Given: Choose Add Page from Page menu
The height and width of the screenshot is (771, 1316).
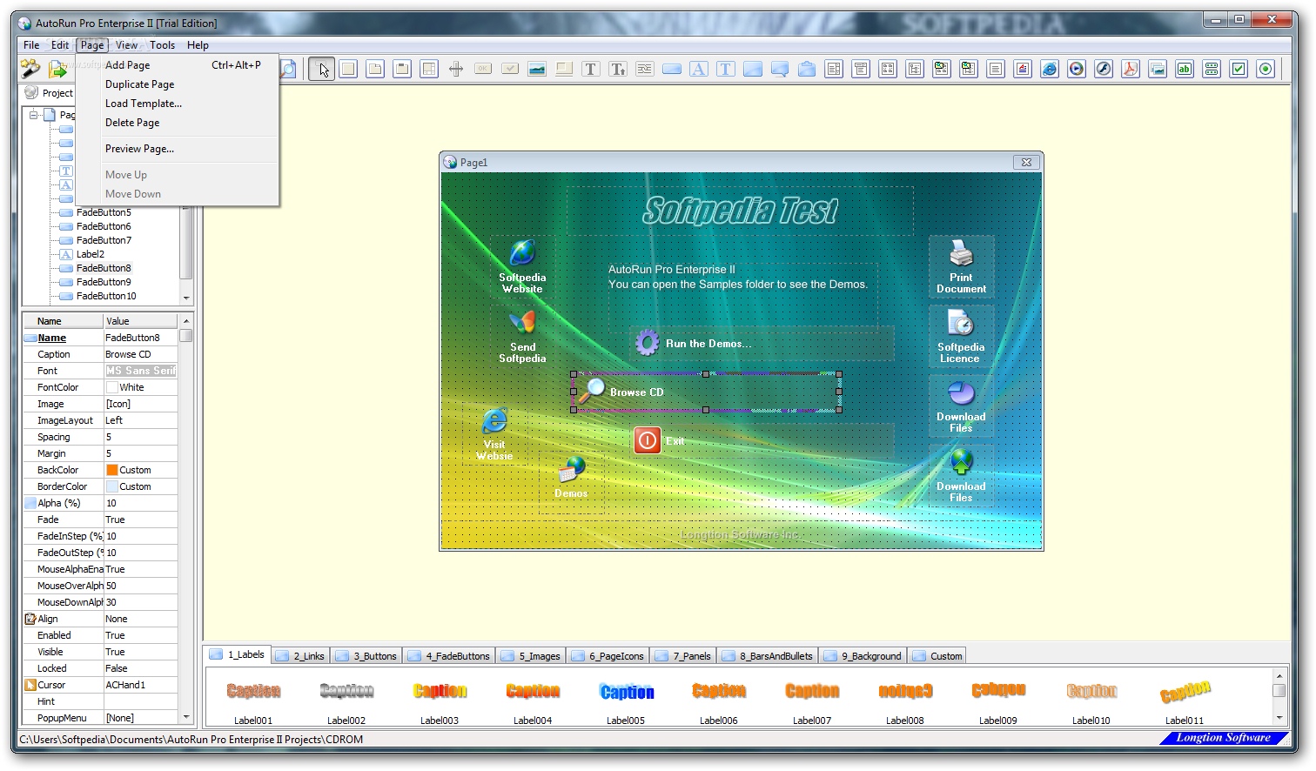Looking at the screenshot, I should pyautogui.click(x=178, y=65).
